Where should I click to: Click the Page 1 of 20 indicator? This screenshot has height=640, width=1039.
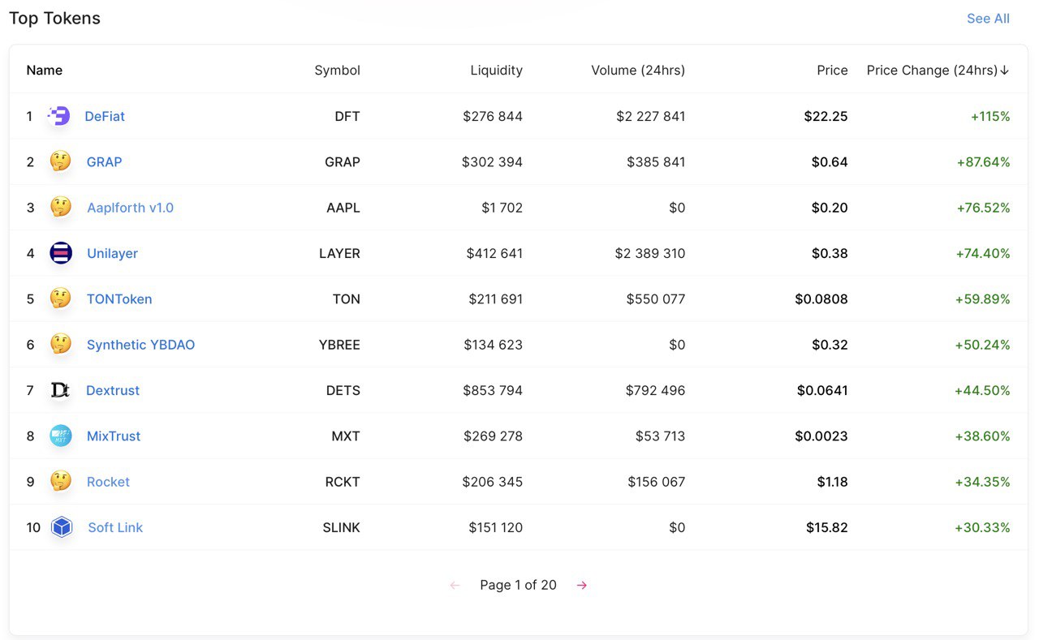click(x=518, y=586)
